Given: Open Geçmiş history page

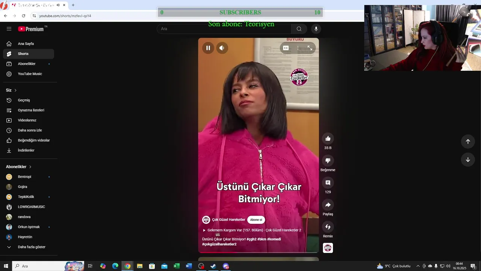Looking at the screenshot, I should tap(29, 100).
